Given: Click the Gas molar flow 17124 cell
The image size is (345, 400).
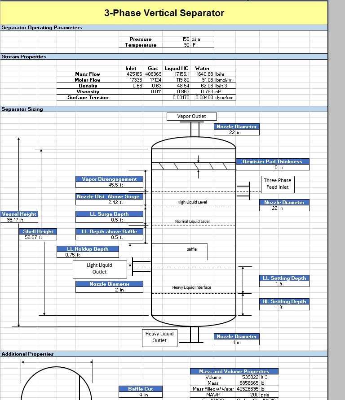Looking at the screenshot, I should tap(152, 80).
